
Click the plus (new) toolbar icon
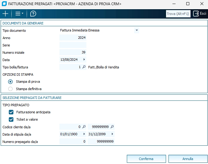pyautogui.click(x=6, y=14)
